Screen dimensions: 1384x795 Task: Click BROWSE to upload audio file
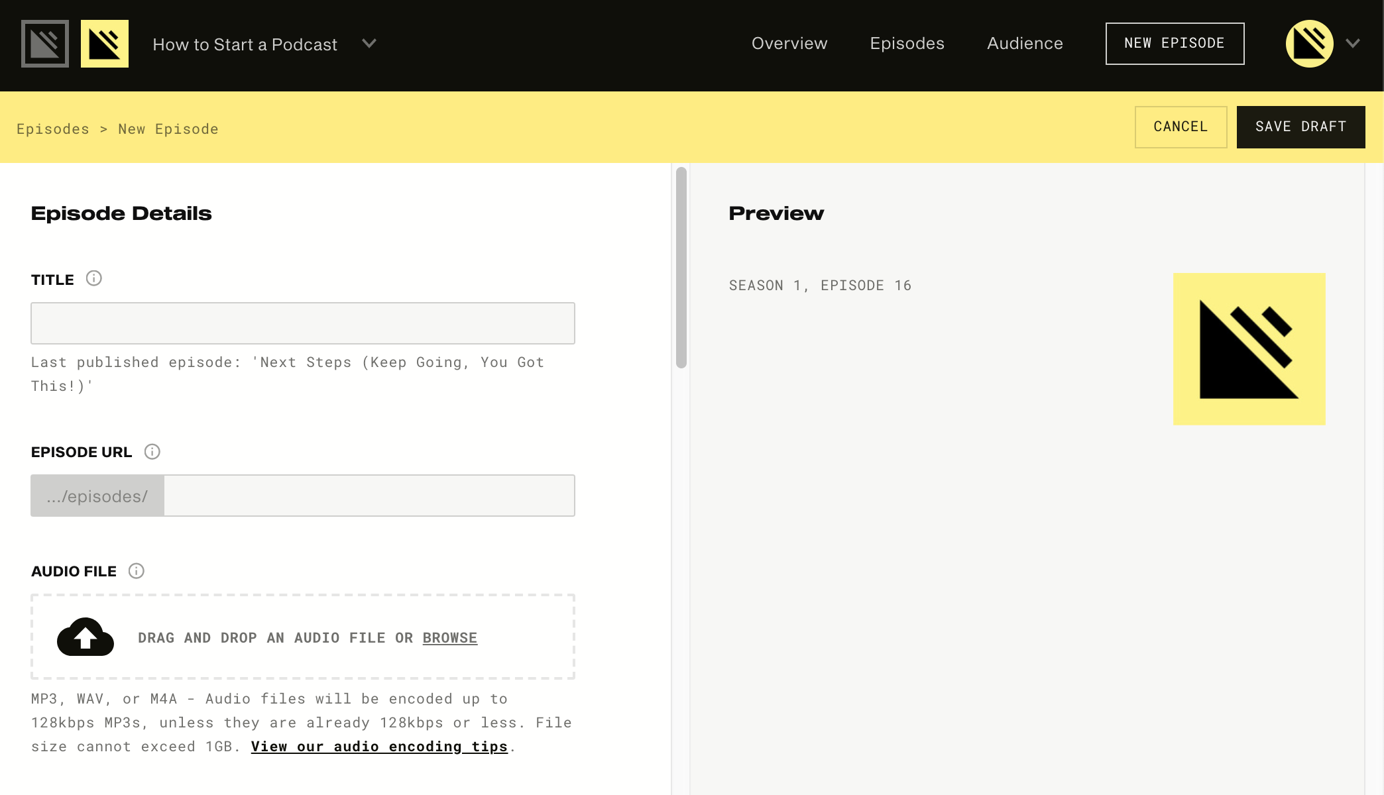449,637
